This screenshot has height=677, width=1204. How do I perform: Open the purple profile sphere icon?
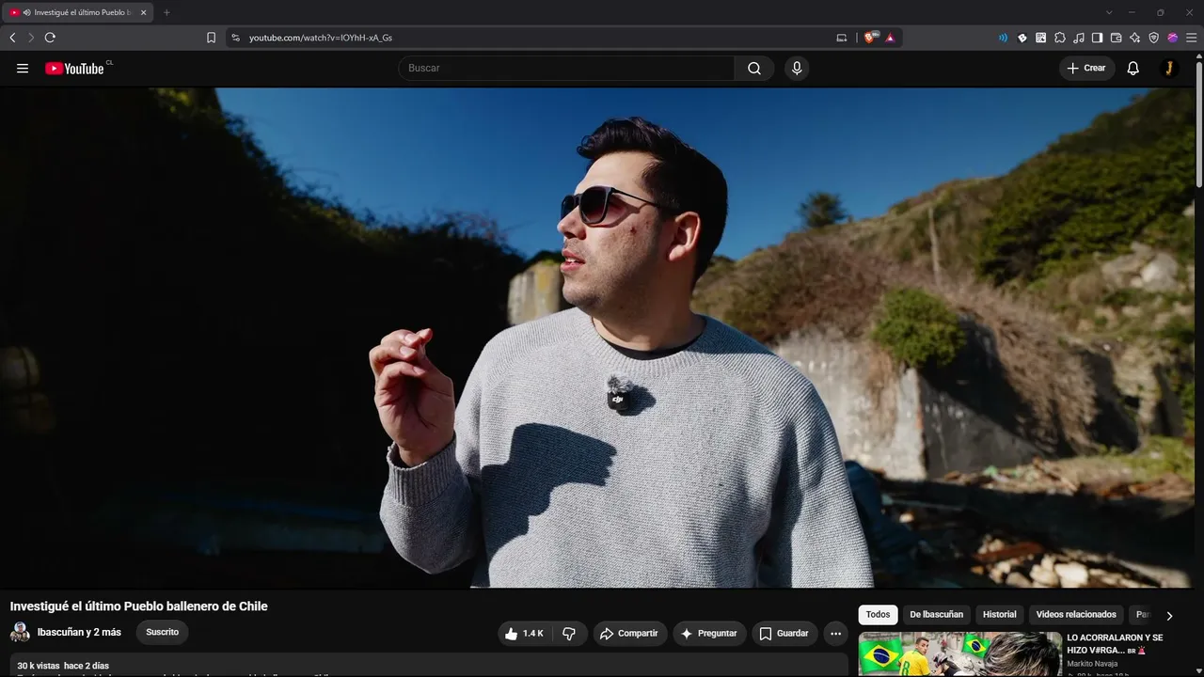point(1173,38)
